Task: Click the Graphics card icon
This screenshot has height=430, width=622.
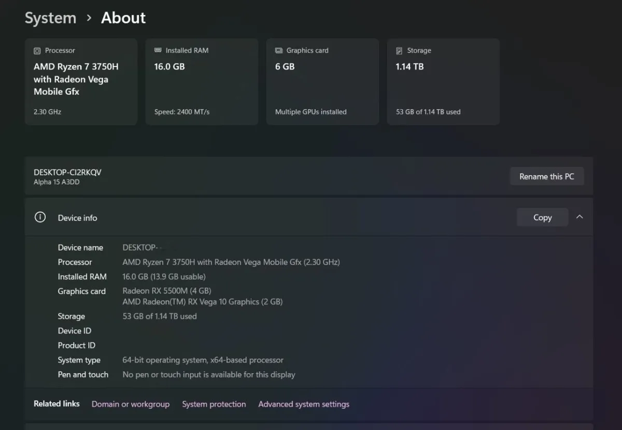Action: click(x=278, y=50)
